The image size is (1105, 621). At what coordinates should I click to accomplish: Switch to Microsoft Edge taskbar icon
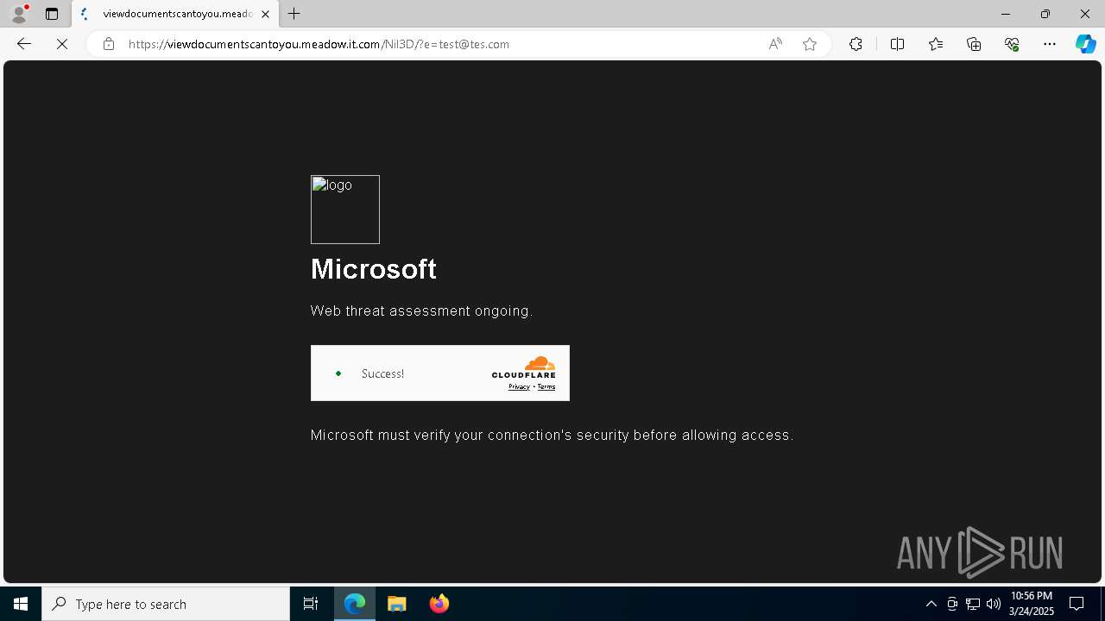pos(355,604)
